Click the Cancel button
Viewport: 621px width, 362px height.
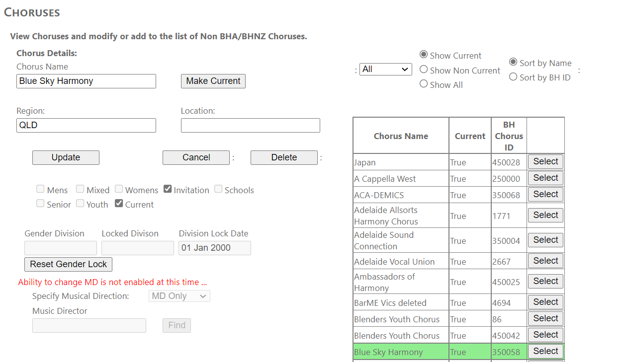pyautogui.click(x=196, y=157)
